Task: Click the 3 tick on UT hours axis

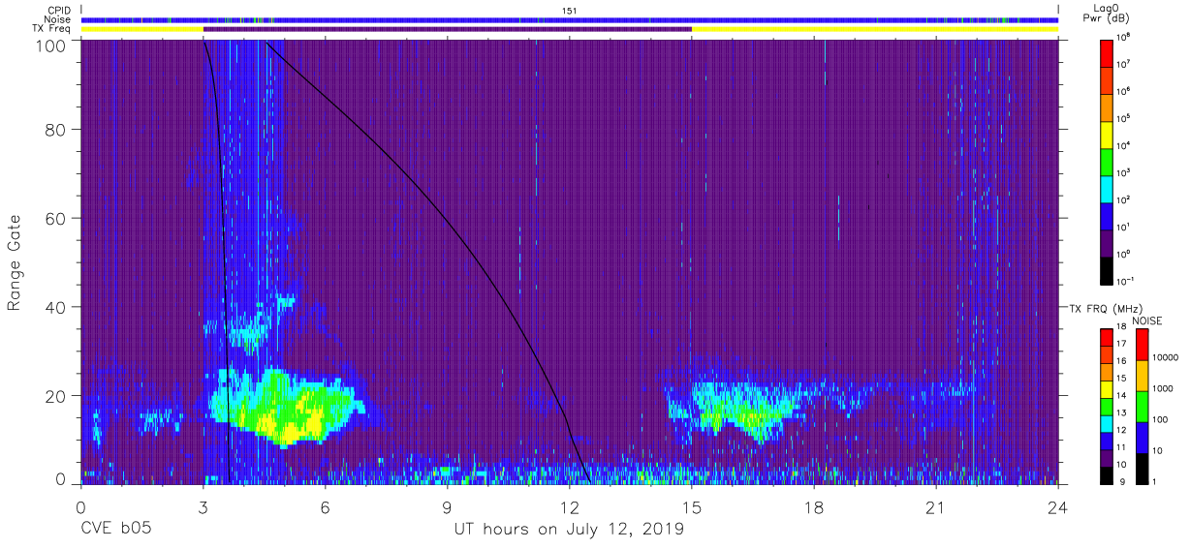Action: (x=204, y=506)
